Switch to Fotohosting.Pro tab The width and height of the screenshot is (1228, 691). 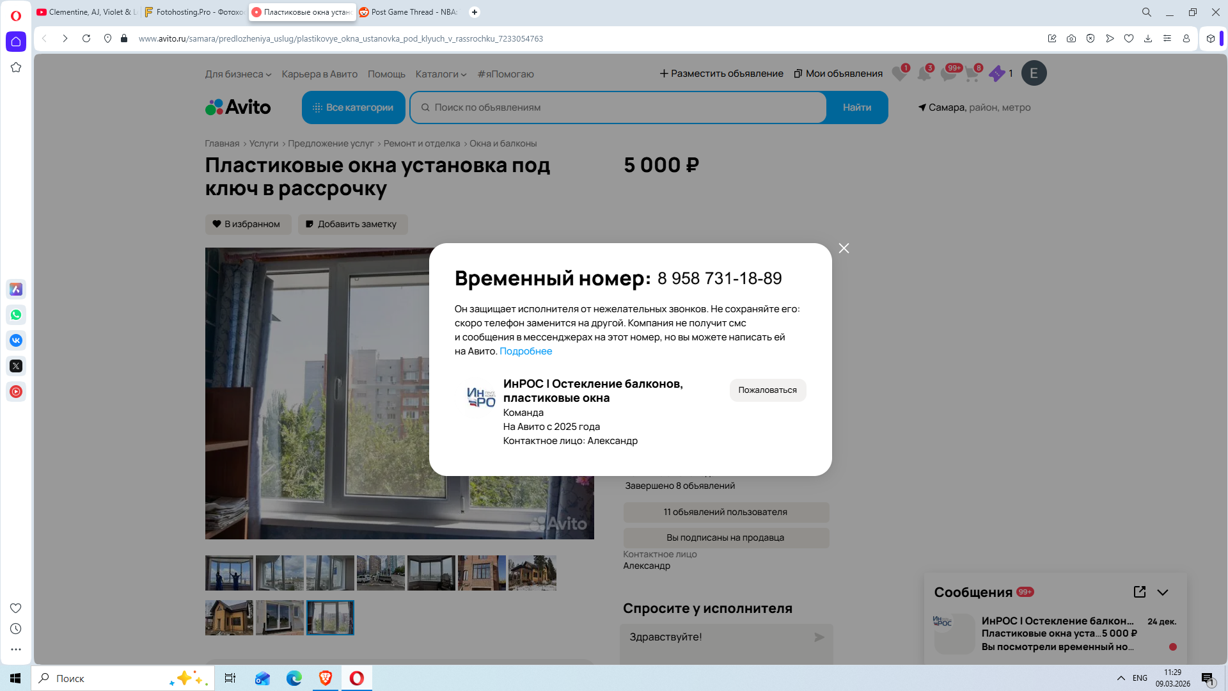[x=194, y=12]
